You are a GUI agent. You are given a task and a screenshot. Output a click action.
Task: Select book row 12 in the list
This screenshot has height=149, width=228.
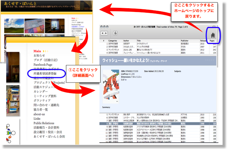tap(158, 136)
